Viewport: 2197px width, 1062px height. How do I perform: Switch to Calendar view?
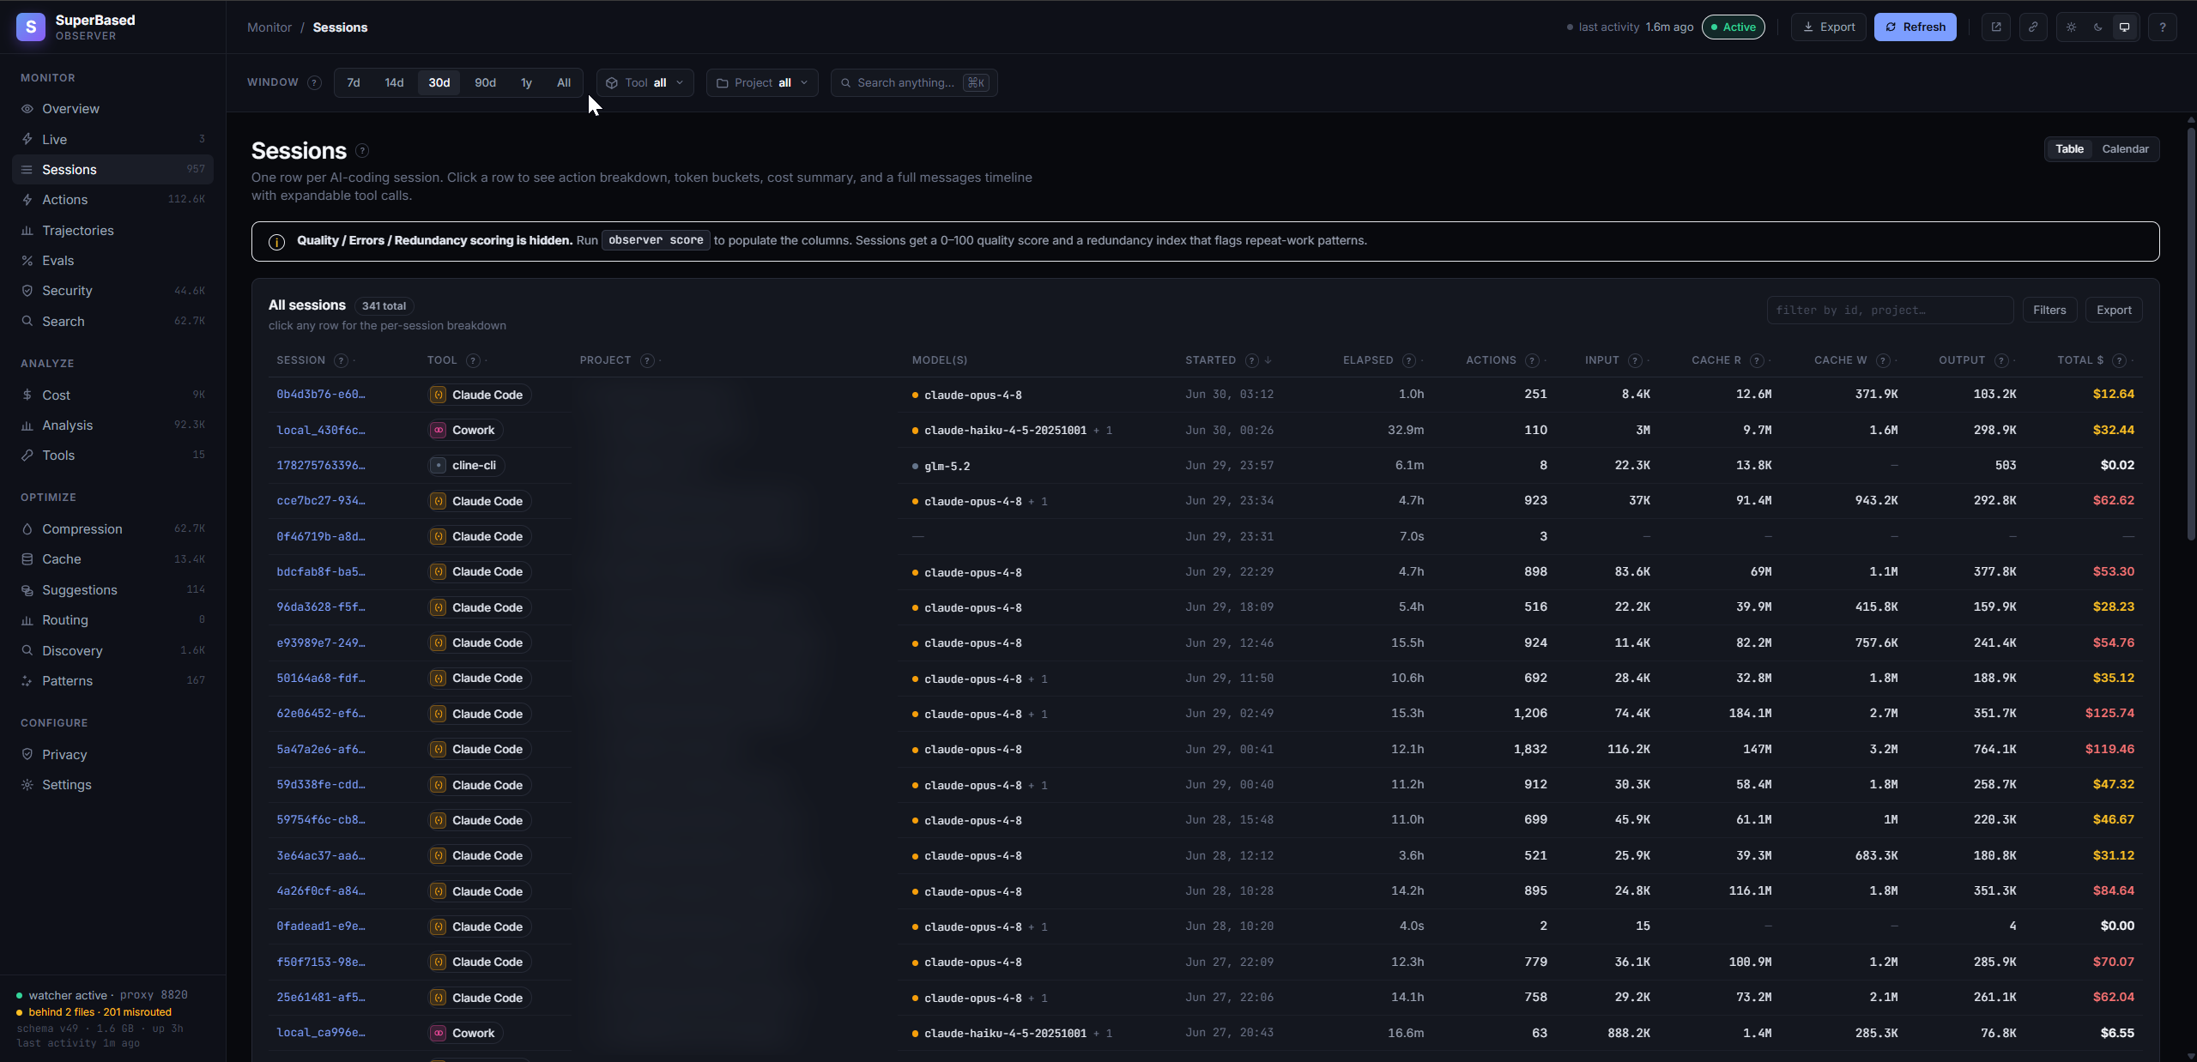[2125, 149]
